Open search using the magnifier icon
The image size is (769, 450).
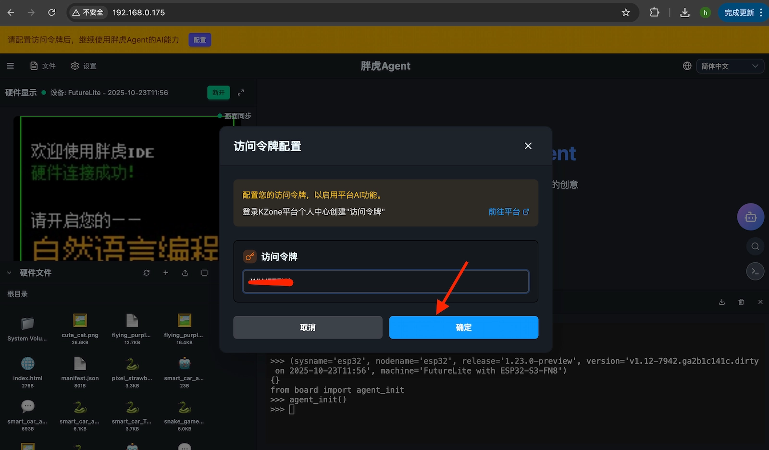coord(755,246)
